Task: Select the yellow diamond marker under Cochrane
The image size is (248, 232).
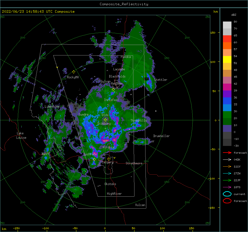Action: [x=94, y=159]
